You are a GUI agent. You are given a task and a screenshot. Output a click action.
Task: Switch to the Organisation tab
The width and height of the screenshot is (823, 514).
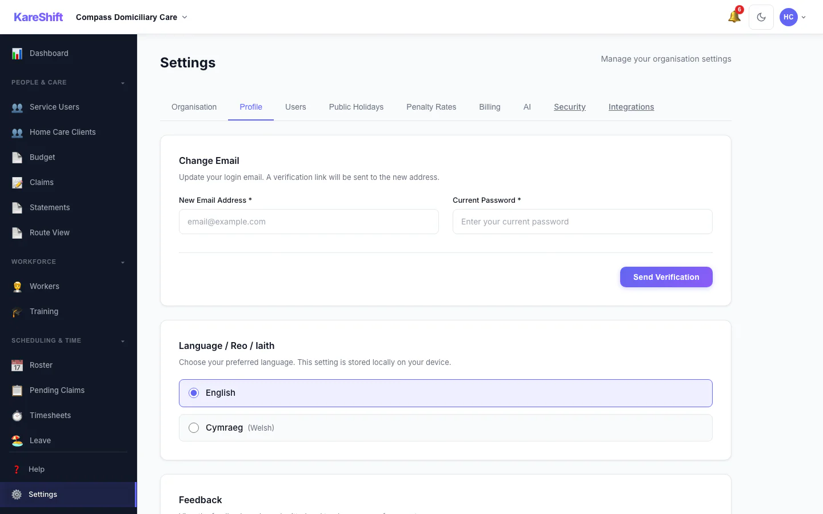pos(194,107)
